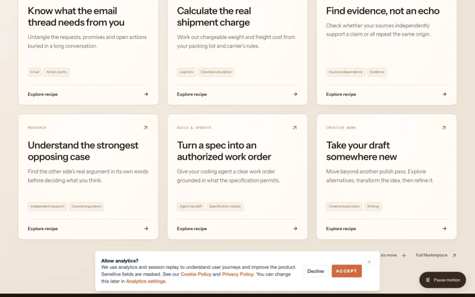475x297 pixels.
Task: Open the Build & Operate card's diagonal arrow icon
Action: point(295,128)
